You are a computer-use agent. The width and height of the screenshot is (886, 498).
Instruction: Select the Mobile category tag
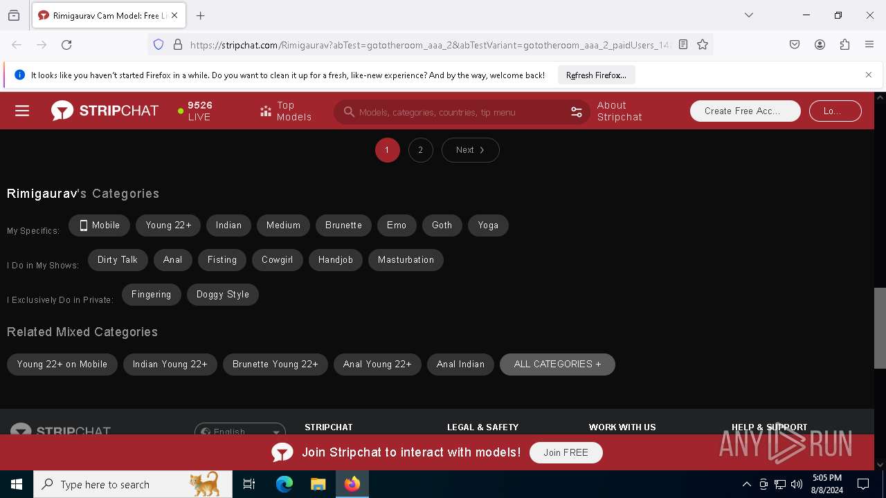tap(99, 225)
